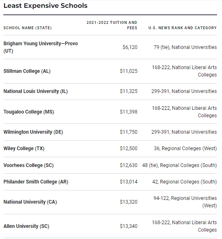Screen dimensions: 222x239
Task: Click the School Name (State) column header
Action: point(28,28)
